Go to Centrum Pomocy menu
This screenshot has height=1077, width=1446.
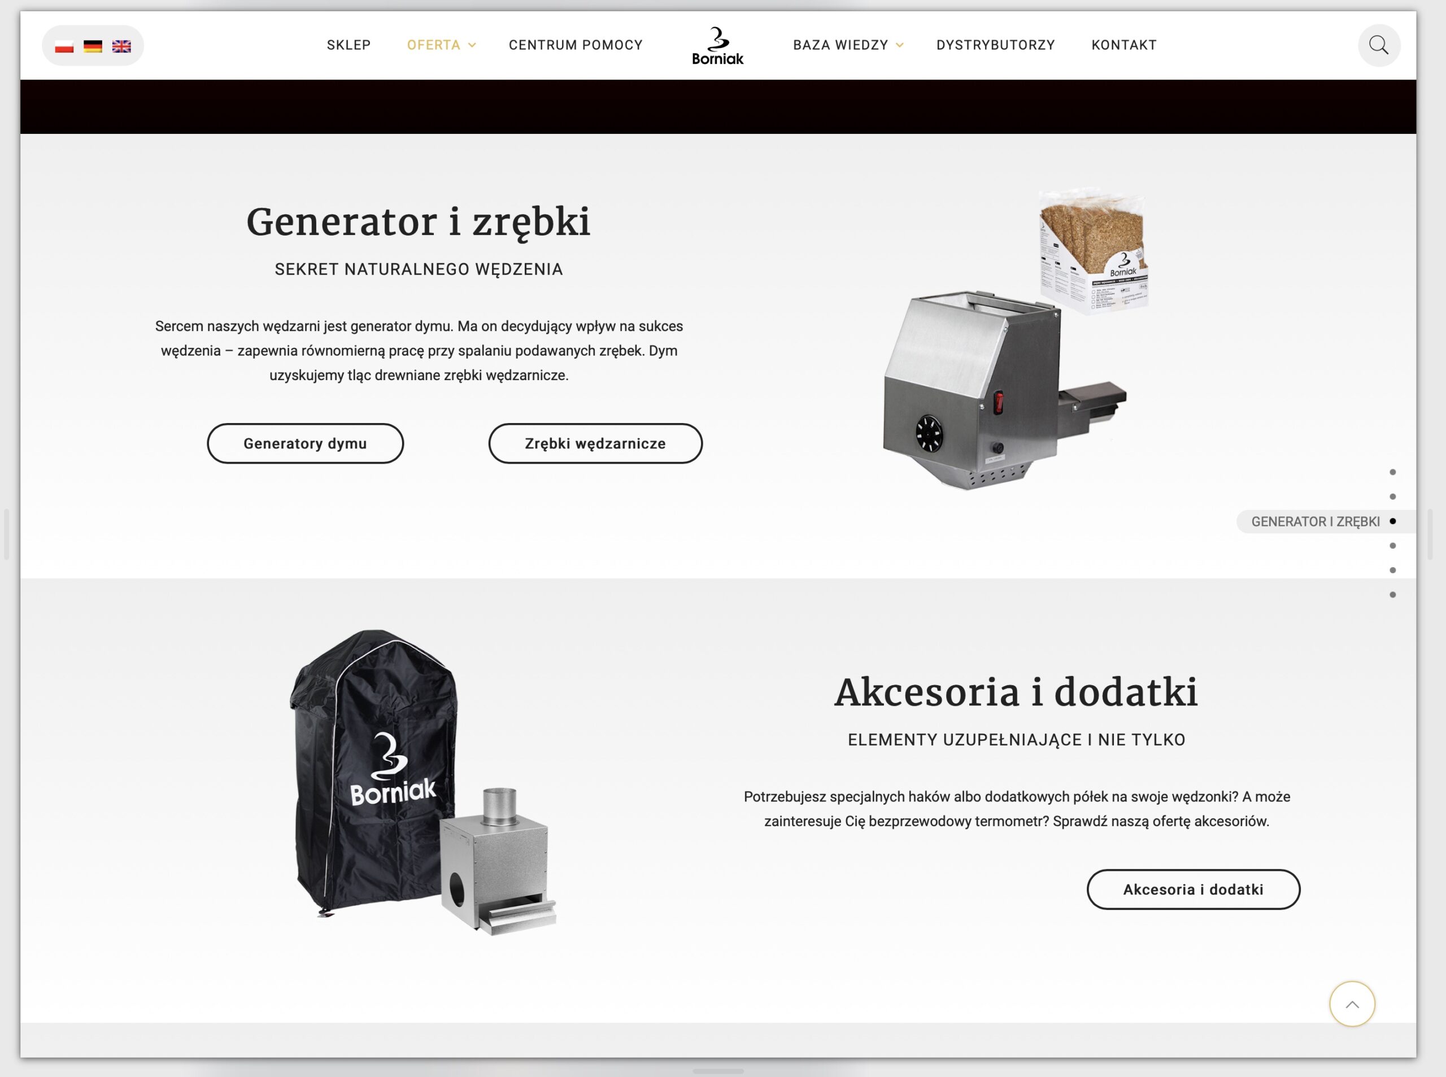(576, 45)
